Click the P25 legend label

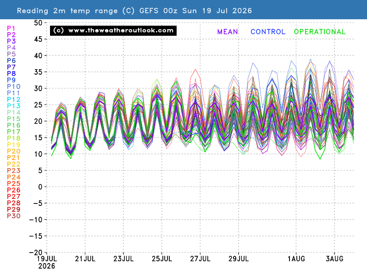click(14, 184)
